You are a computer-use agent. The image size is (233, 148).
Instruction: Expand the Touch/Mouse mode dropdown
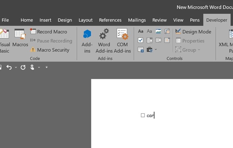39,68
